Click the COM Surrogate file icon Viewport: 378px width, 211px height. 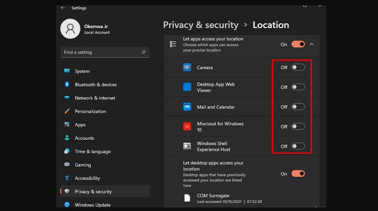point(187,198)
